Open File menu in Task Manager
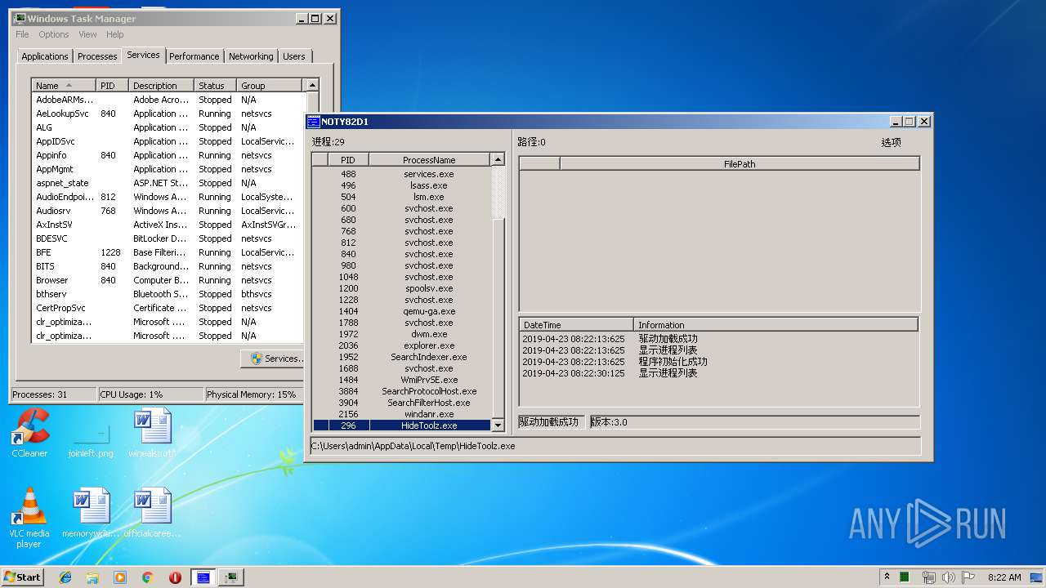Viewport: 1046px width, 588px height. (x=22, y=34)
